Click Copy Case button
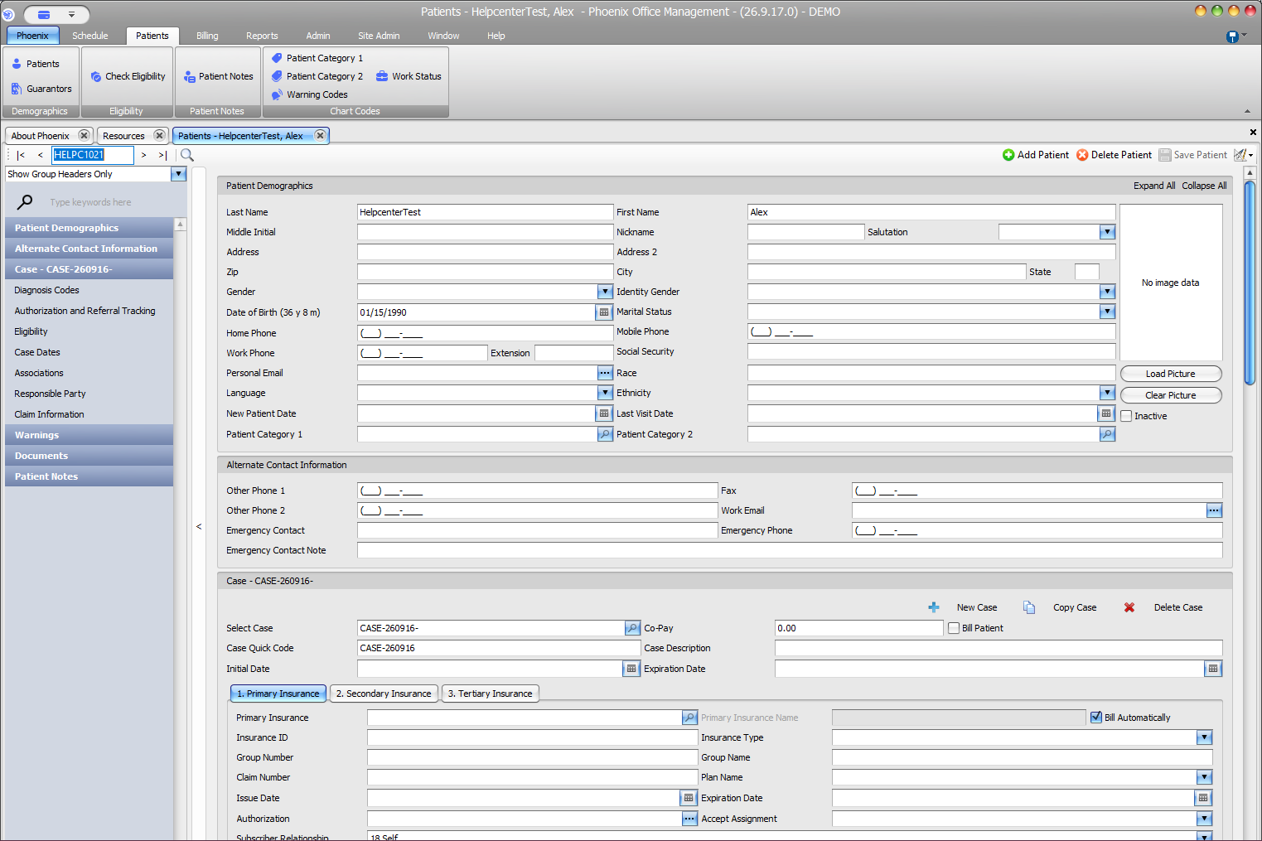 [1060, 607]
